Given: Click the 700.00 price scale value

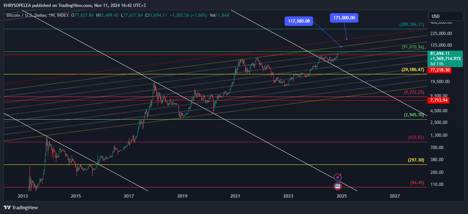Looking at the screenshot, I should click(x=438, y=148).
